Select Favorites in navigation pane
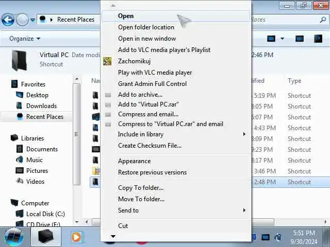This screenshot has width=330, height=247. point(33,84)
